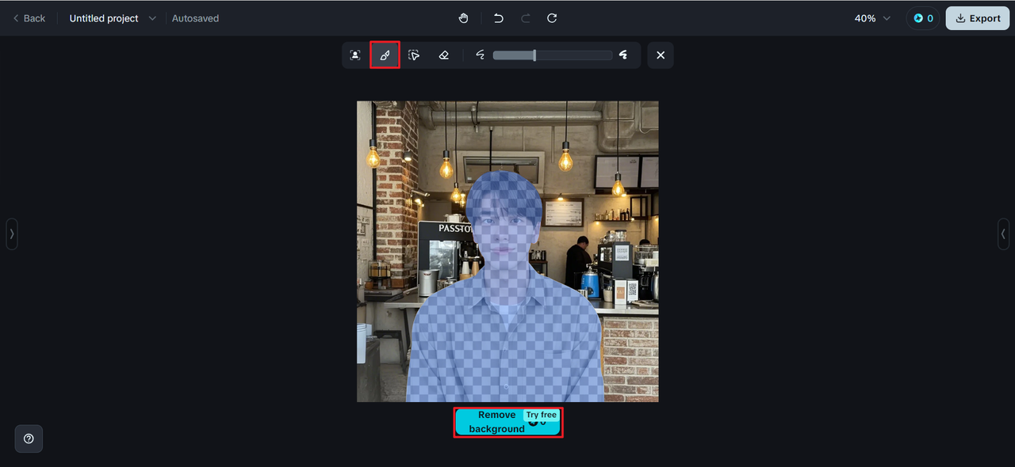Viewport: 1015px width, 467px height.
Task: Click the small brush size icon
Action: coord(480,55)
